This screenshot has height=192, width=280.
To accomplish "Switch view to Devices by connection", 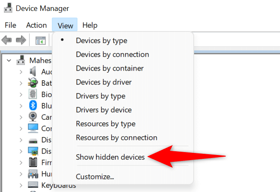I will point(112,55).
